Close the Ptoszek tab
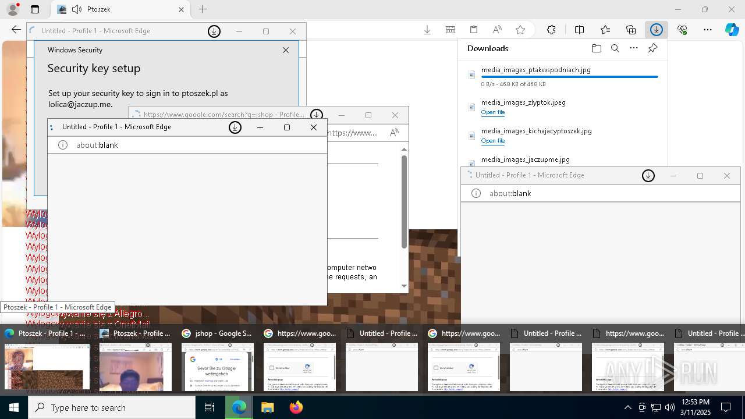The height and width of the screenshot is (419, 745). [x=181, y=9]
